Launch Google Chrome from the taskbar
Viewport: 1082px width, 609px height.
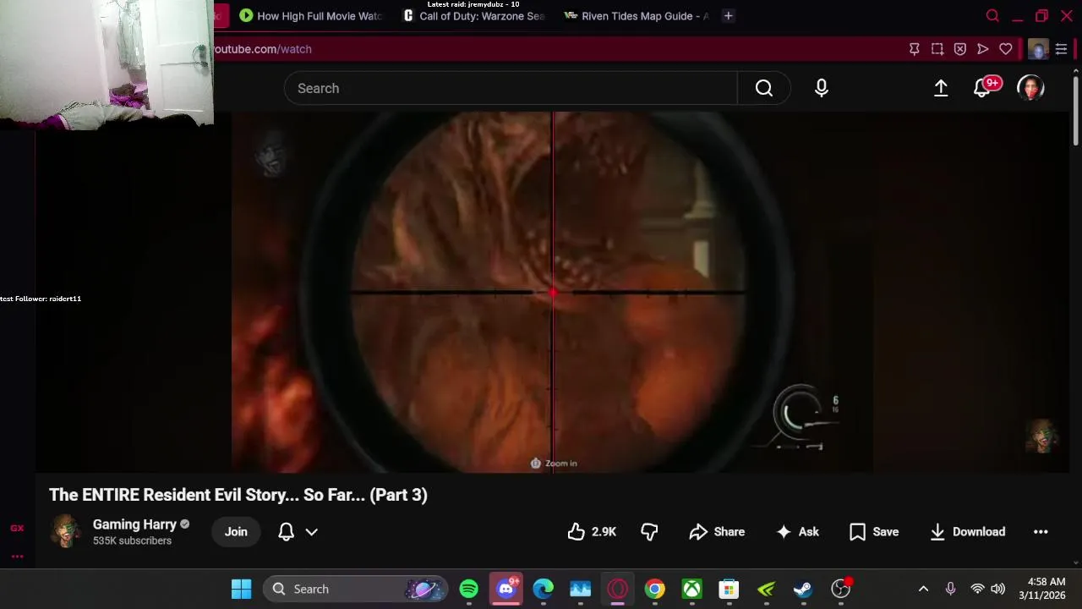[x=655, y=589]
